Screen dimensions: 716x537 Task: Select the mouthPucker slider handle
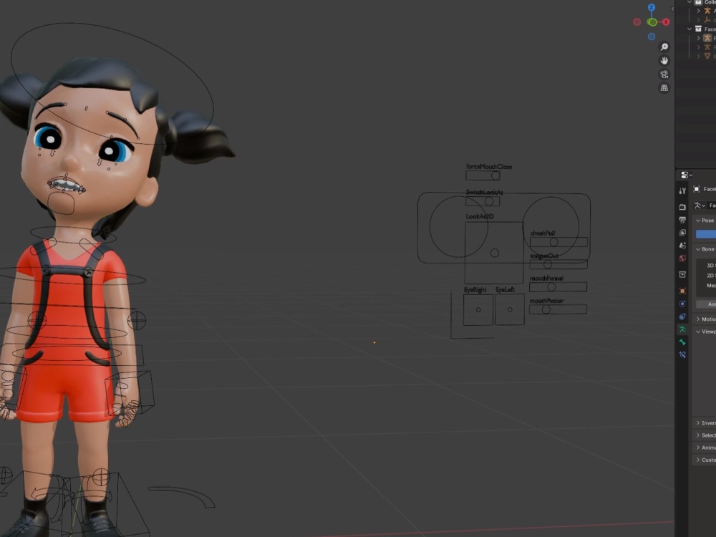pyautogui.click(x=546, y=309)
